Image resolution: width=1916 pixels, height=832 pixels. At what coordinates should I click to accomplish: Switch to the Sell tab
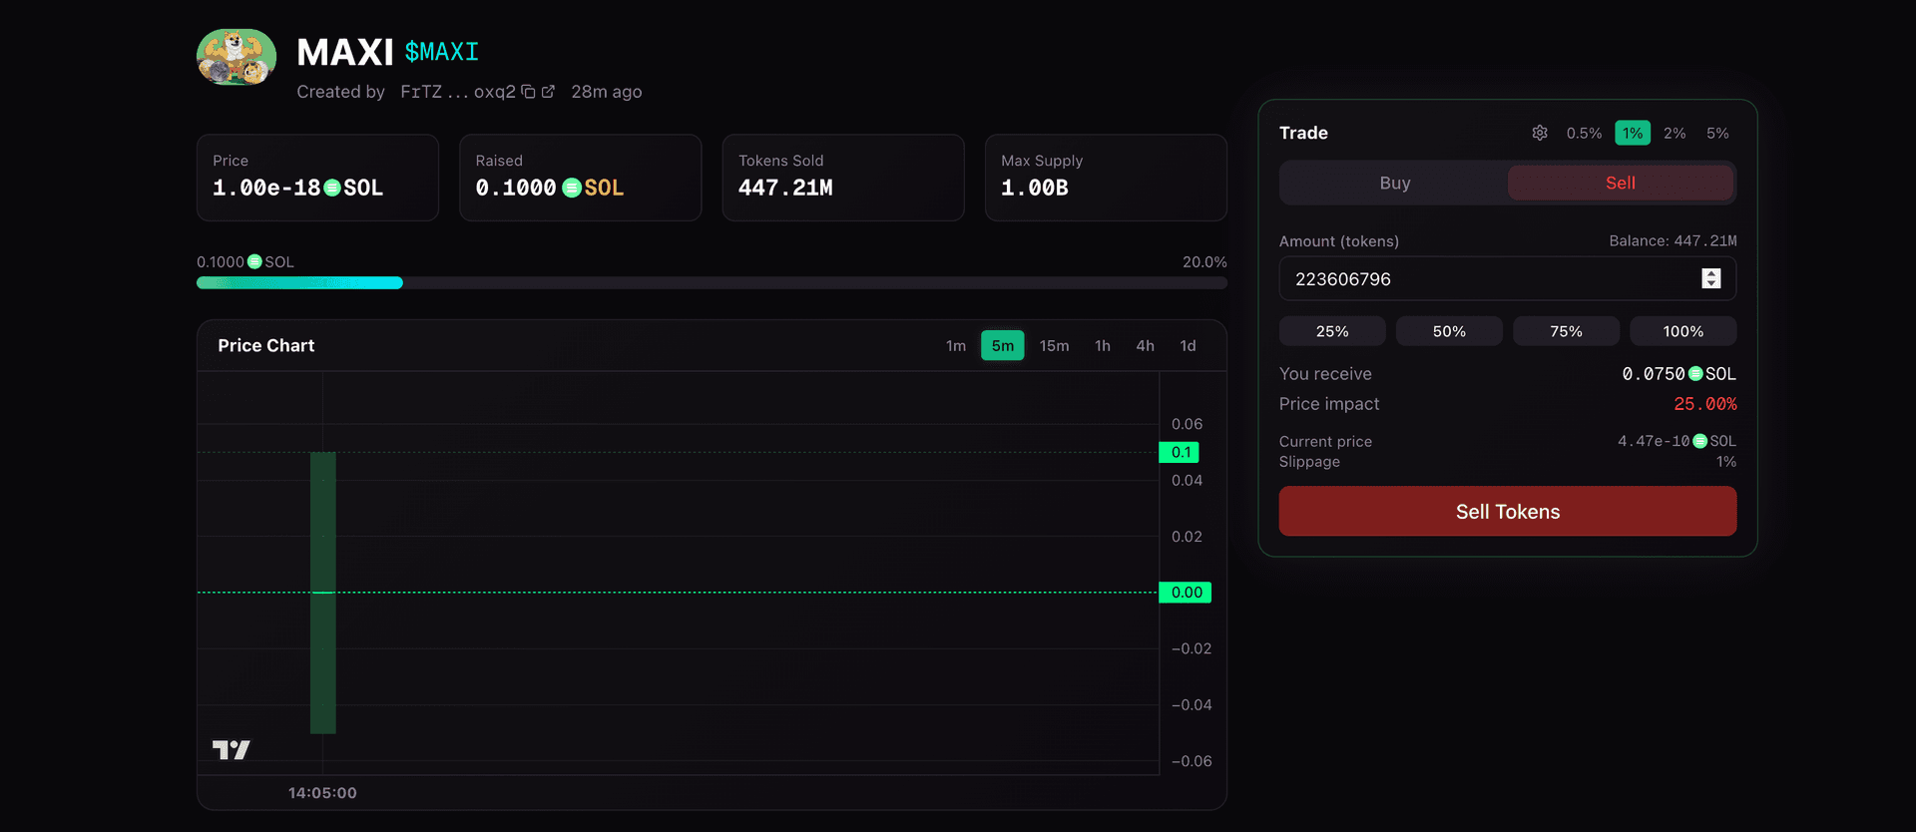1620,183
